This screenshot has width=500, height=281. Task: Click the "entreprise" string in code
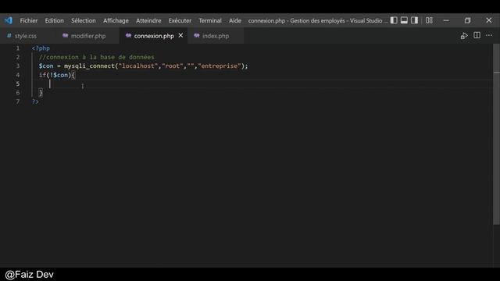(220, 66)
